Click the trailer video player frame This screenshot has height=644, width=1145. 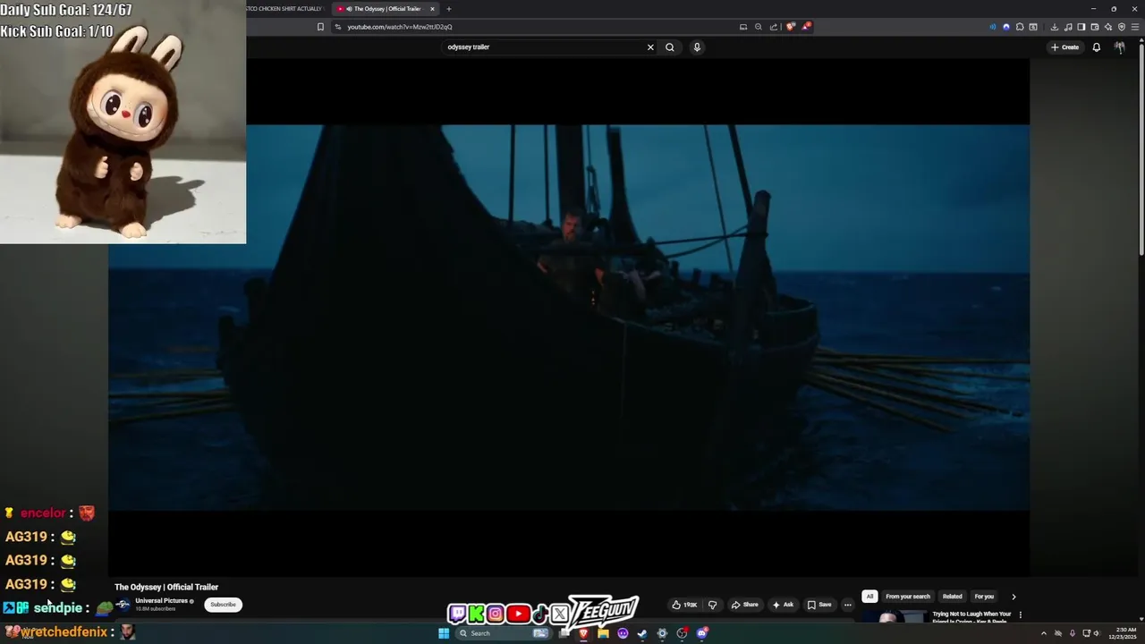[569, 318]
